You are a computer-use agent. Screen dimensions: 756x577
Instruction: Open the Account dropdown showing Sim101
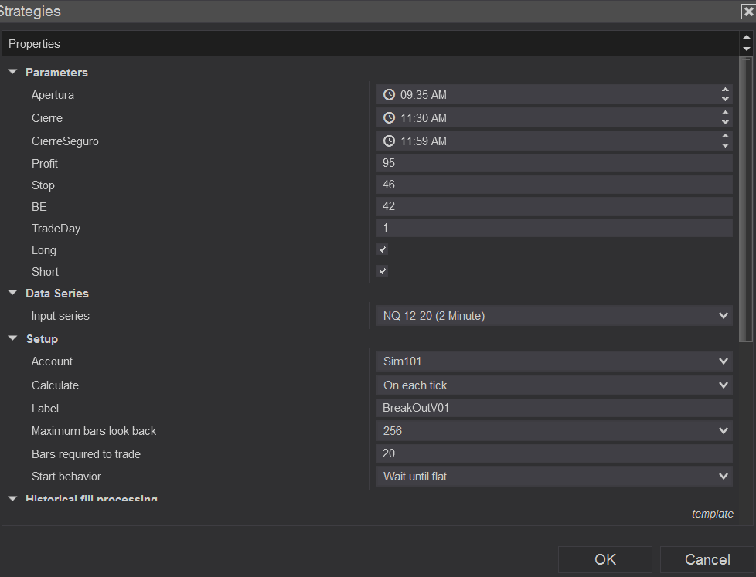553,361
